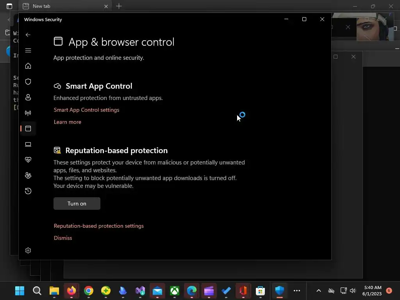Click the Reputation-based protection warning icon
The width and height of the screenshot is (400, 300).
point(57,150)
